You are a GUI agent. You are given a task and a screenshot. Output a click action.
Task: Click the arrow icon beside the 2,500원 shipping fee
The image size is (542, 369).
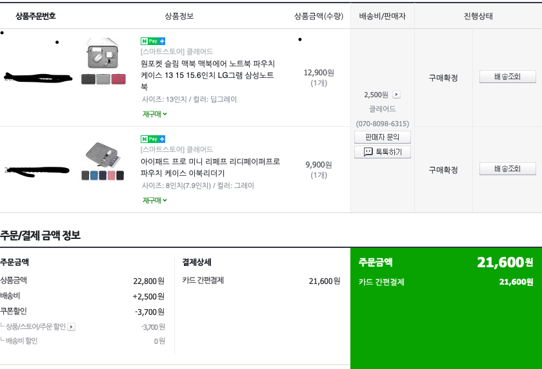pyautogui.click(x=397, y=95)
